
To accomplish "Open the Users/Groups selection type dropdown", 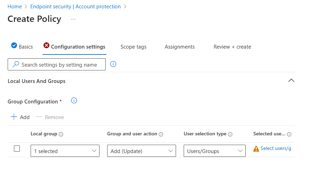I will tap(214, 151).
